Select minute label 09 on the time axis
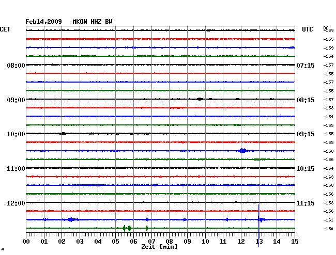Image resolution: width=336 pixels, height=255 pixels. 187,242
